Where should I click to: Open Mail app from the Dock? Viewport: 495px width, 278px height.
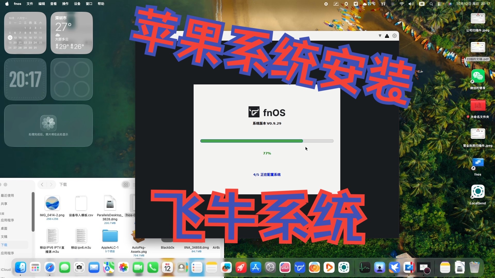pos(94,268)
